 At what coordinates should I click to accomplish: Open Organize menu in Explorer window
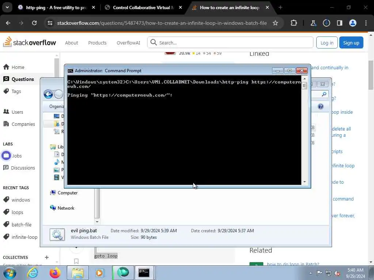tap(57, 106)
